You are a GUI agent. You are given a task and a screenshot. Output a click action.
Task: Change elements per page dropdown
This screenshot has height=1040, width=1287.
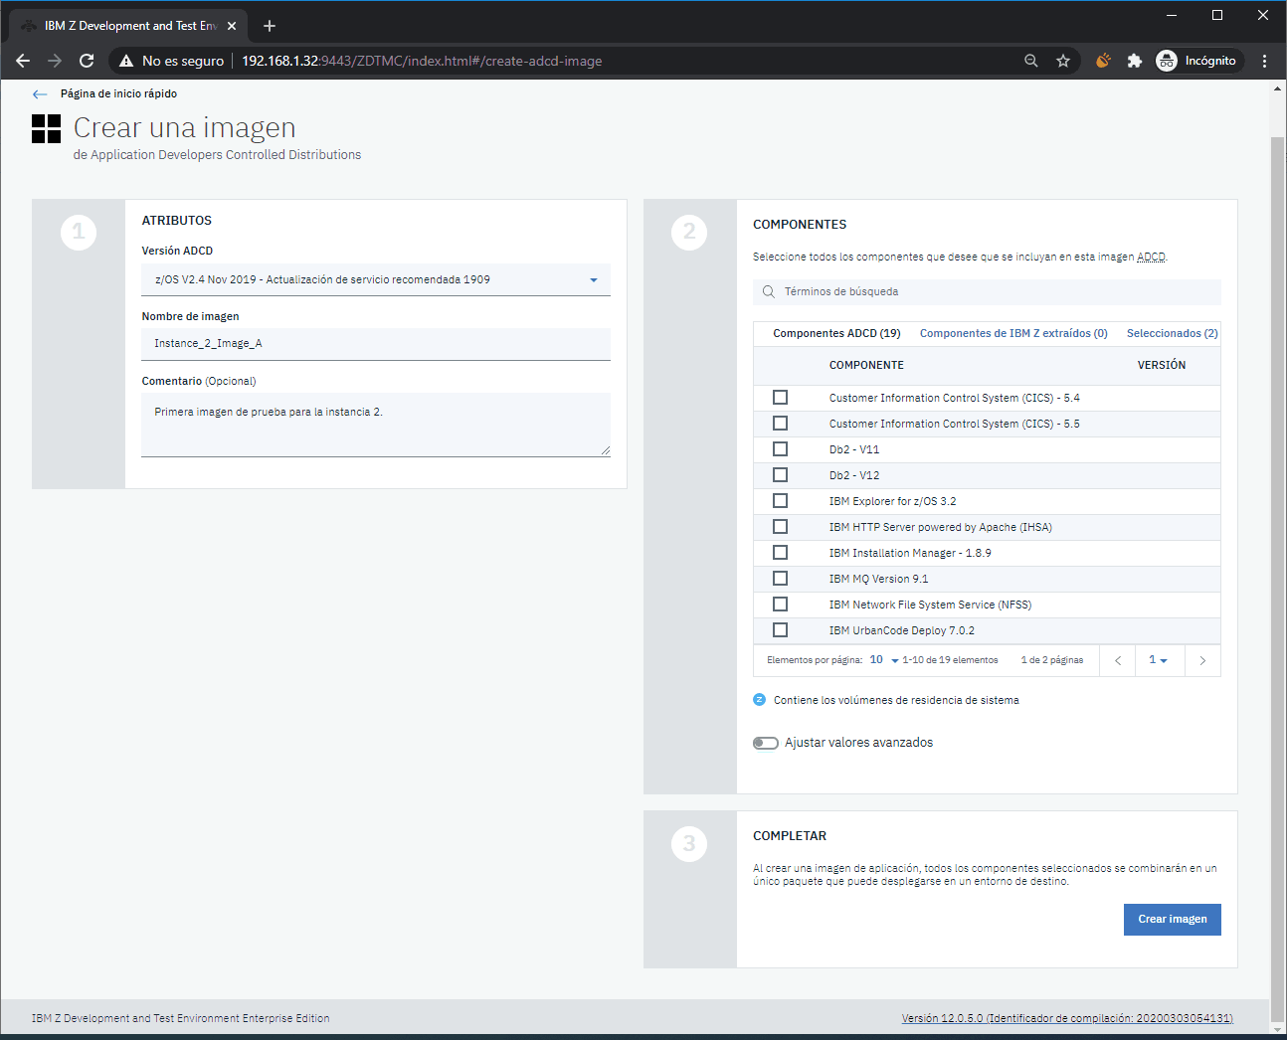tap(883, 660)
